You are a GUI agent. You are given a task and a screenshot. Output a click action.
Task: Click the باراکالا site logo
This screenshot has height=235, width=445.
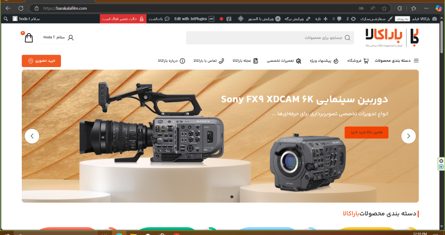pos(392,37)
